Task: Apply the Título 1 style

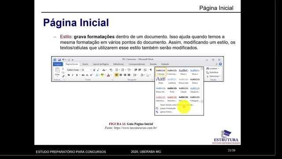Action: click(x=183, y=72)
